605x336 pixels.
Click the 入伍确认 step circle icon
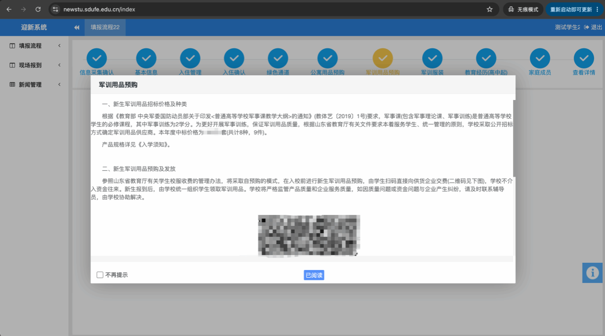coord(234,58)
